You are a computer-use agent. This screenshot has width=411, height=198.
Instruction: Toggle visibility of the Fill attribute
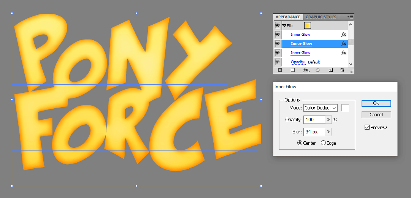coord(277,25)
